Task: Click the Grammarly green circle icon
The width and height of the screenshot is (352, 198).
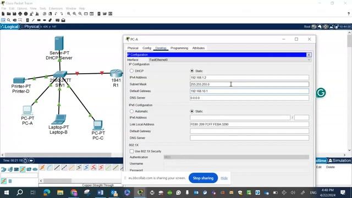Action: coord(321,93)
